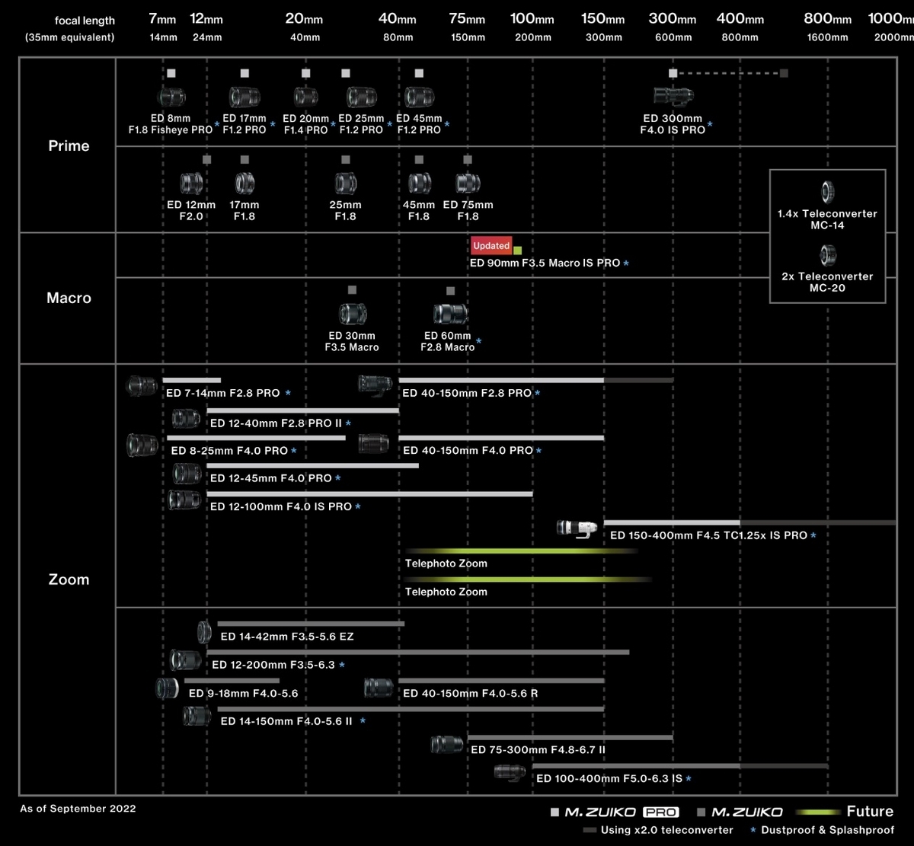Image resolution: width=914 pixels, height=846 pixels.
Task: Select the ED 7-14mm F2.8 PRO lens image
Action: pyautogui.click(x=142, y=385)
